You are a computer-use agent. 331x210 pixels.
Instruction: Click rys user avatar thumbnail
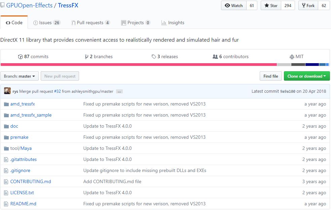click(x=7, y=91)
